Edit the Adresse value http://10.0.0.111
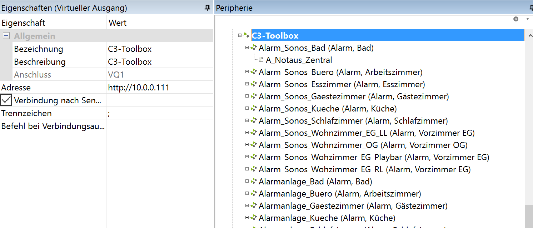 [139, 88]
